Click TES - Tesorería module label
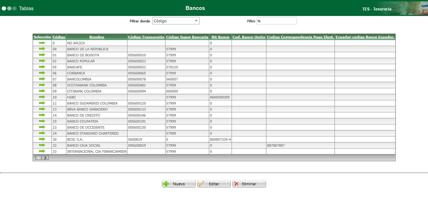 377,9
